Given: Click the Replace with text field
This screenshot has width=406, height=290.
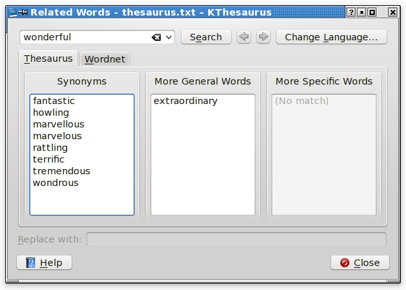Looking at the screenshot, I should pyautogui.click(x=236, y=239).
